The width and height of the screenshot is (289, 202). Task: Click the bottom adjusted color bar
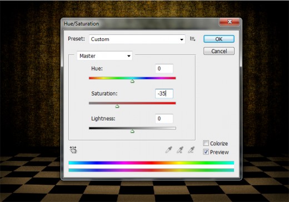click(151, 170)
